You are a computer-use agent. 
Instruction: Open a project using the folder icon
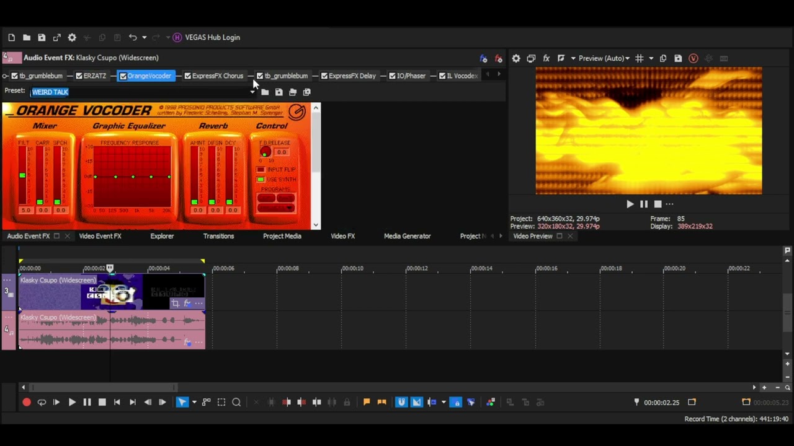pos(27,38)
